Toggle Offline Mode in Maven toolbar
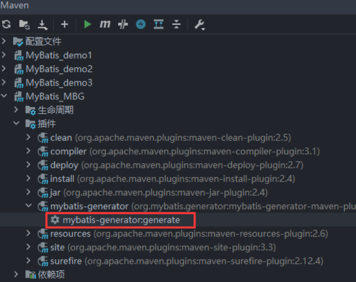 [123, 24]
